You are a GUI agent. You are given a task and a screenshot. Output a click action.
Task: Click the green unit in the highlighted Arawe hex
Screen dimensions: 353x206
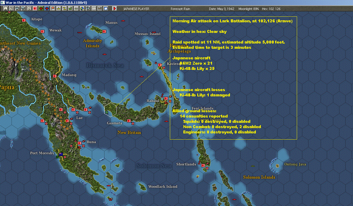click(107, 112)
